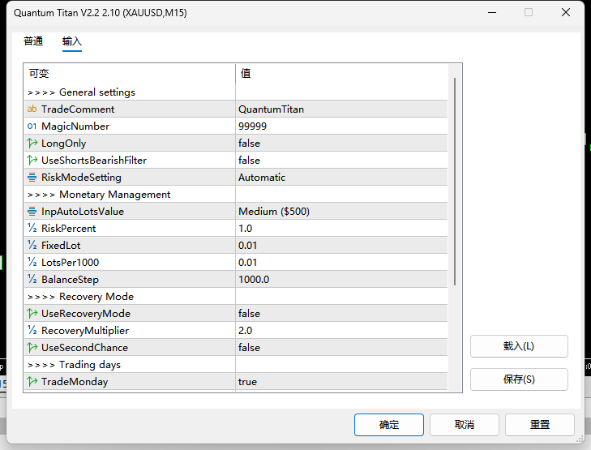
Task: Click the vertical scrollbar of inputs list
Action: click(x=455, y=182)
